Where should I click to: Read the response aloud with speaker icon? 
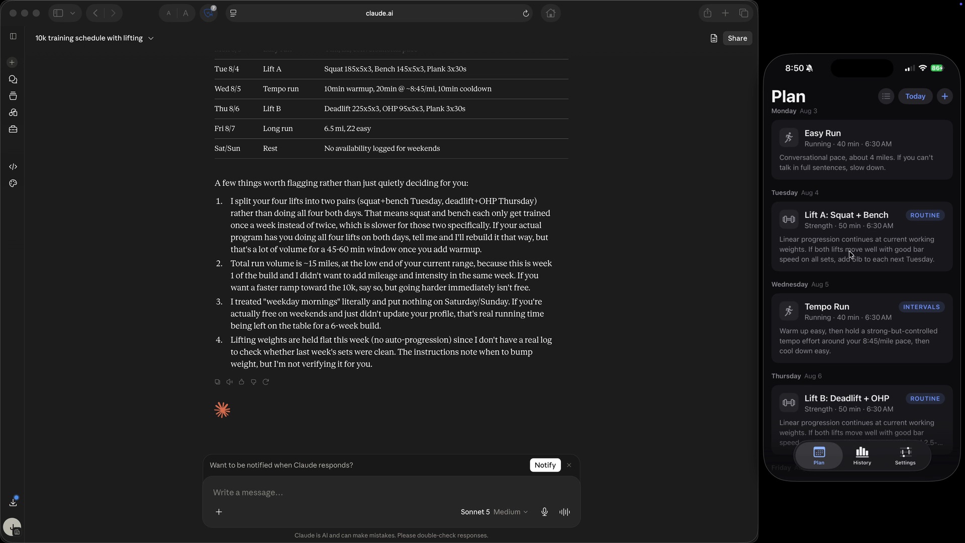pos(230,382)
